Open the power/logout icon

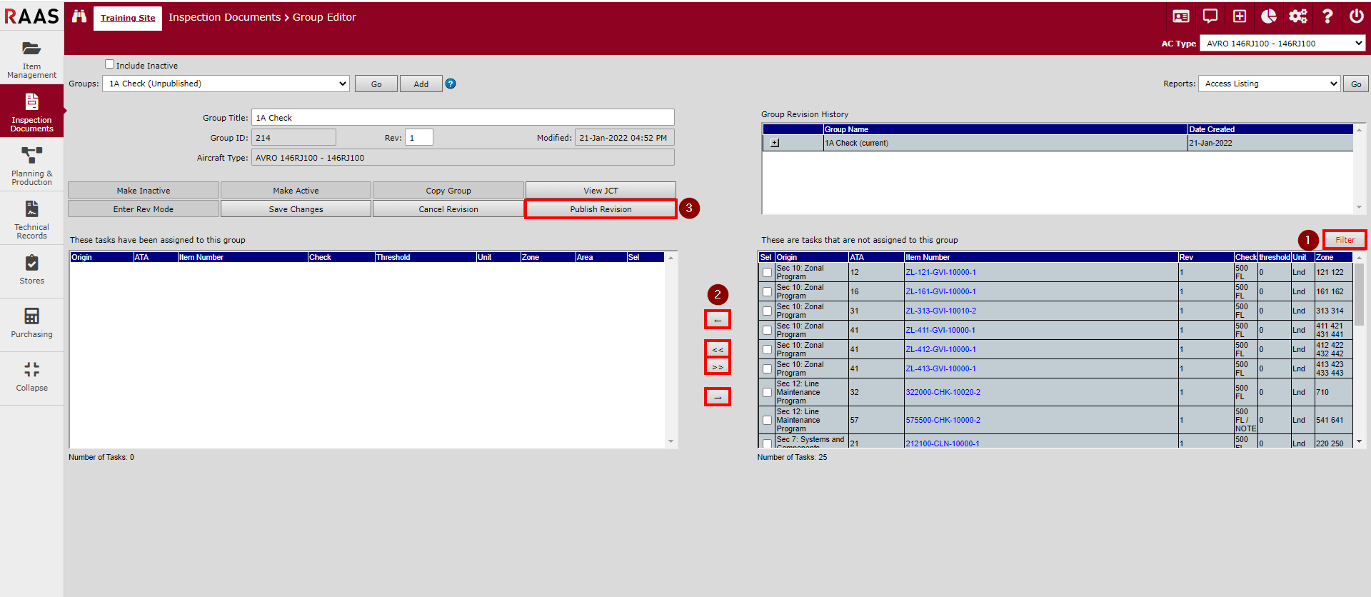1356,16
